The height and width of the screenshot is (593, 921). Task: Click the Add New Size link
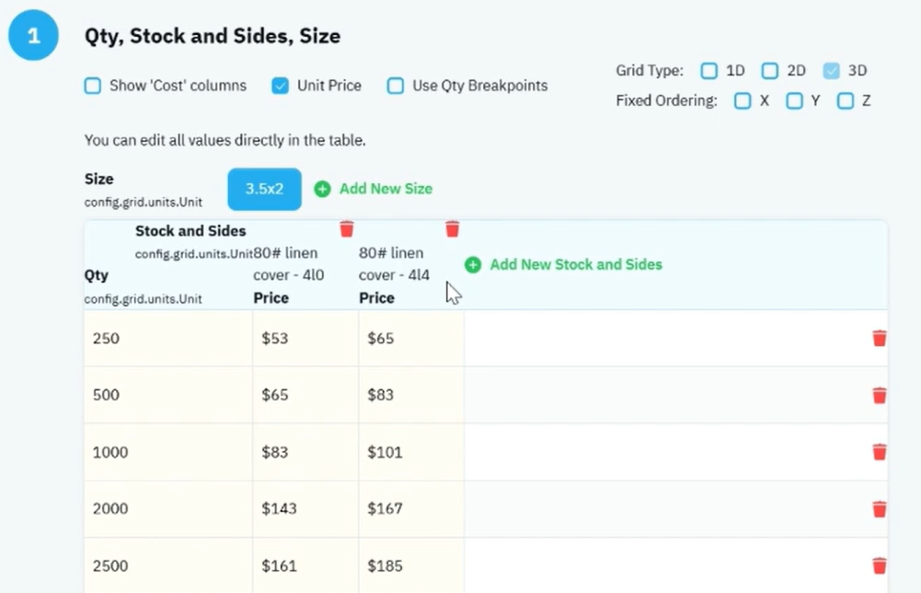tap(386, 189)
